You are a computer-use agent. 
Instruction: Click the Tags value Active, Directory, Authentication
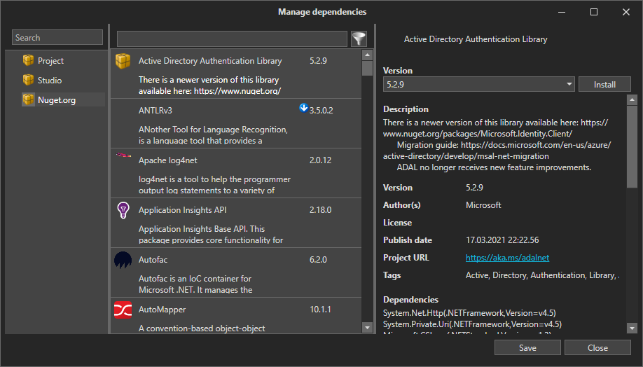(541, 275)
